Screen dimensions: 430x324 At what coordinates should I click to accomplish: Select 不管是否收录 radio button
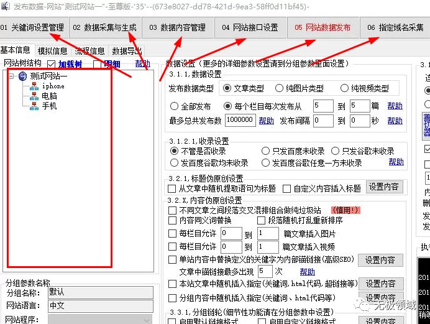(x=174, y=151)
